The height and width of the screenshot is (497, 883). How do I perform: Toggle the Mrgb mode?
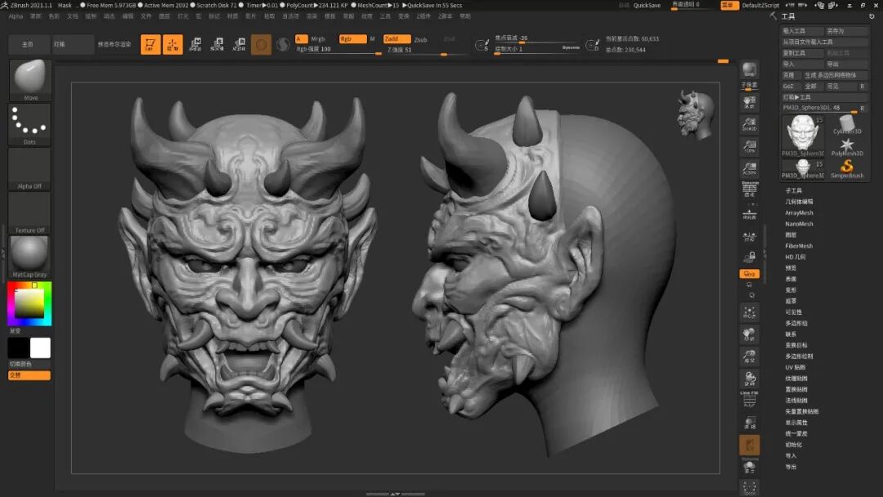[317, 39]
